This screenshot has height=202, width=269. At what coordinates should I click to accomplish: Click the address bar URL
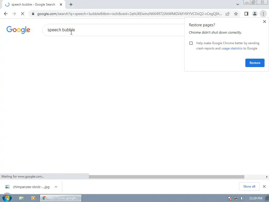point(130,14)
